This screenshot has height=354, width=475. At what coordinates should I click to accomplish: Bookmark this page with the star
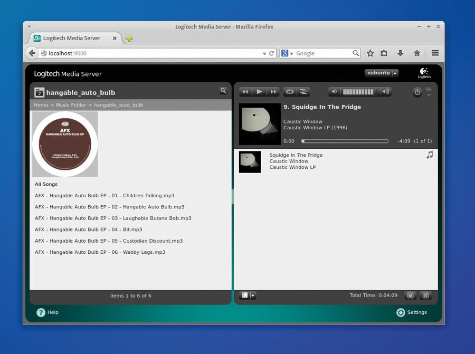click(370, 53)
